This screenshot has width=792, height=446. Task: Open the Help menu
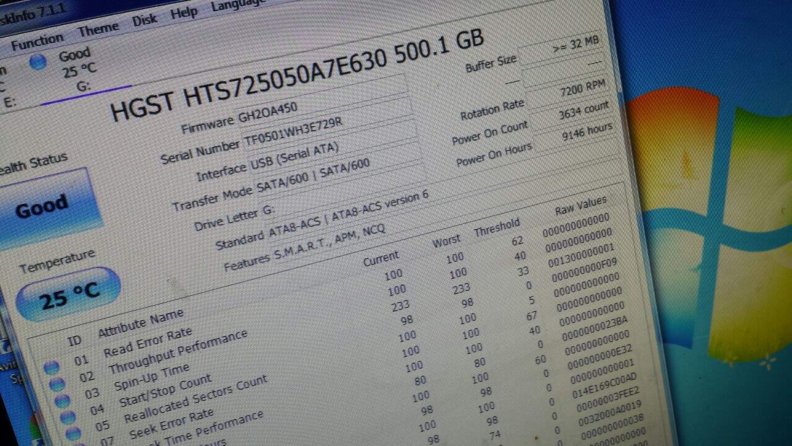coord(184,12)
